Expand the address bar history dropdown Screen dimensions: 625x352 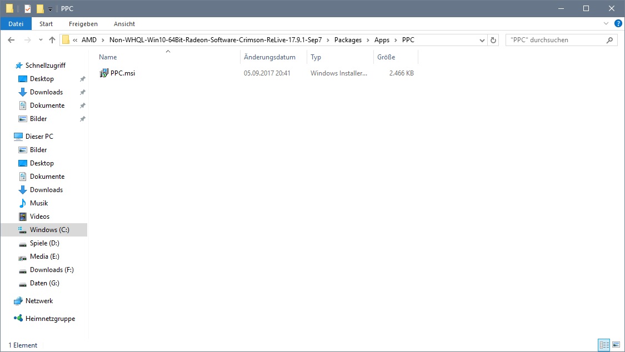pyautogui.click(x=482, y=40)
